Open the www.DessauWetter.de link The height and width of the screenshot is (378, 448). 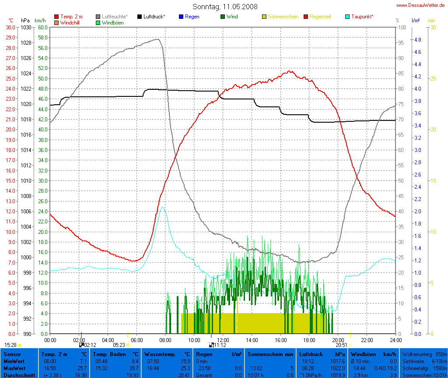[x=420, y=5]
